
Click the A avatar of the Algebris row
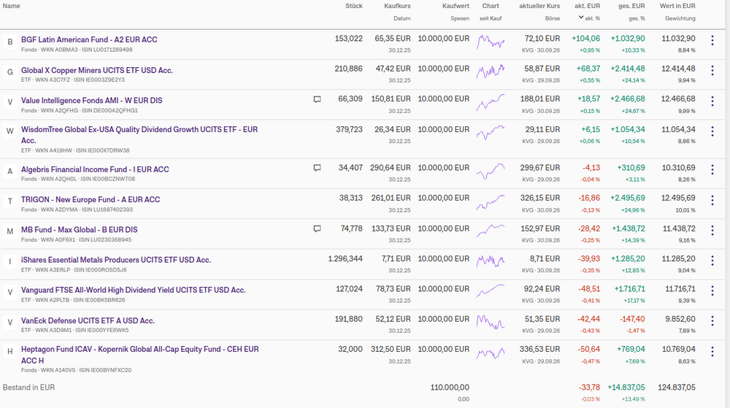pos(9,172)
